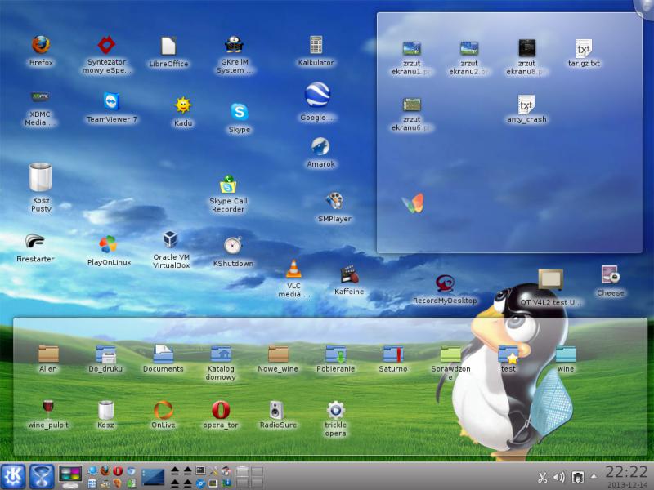Open the Pobieranie downloads folder
The width and height of the screenshot is (654, 490).
click(x=335, y=354)
